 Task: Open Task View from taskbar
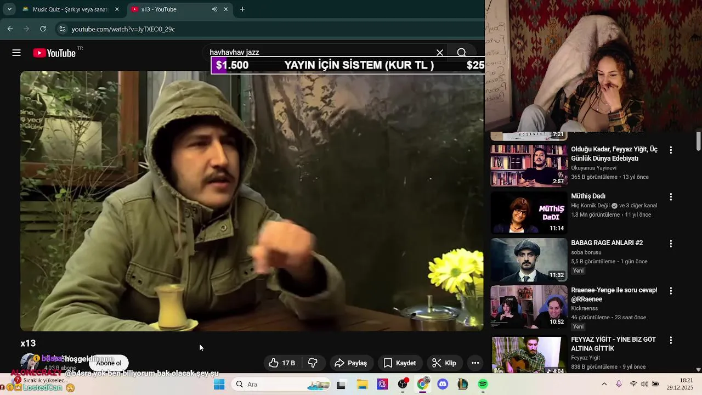341,385
